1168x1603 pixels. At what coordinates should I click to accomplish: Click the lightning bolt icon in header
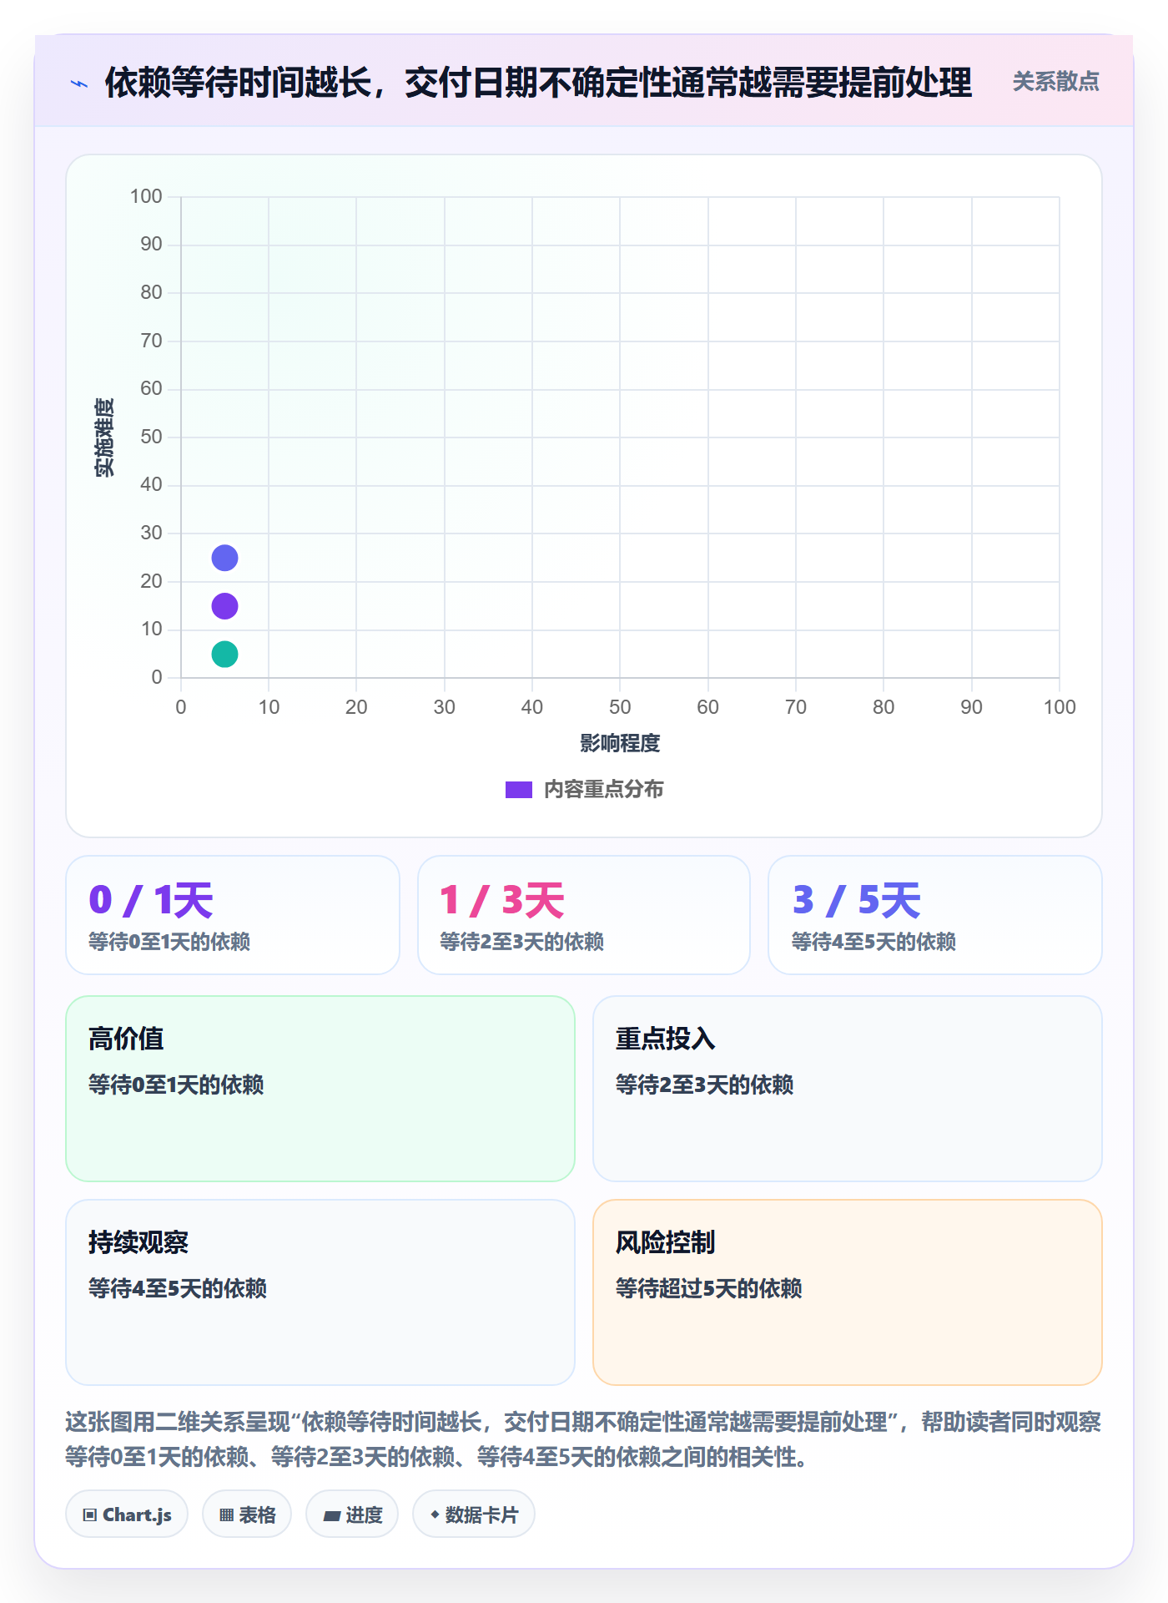[79, 83]
